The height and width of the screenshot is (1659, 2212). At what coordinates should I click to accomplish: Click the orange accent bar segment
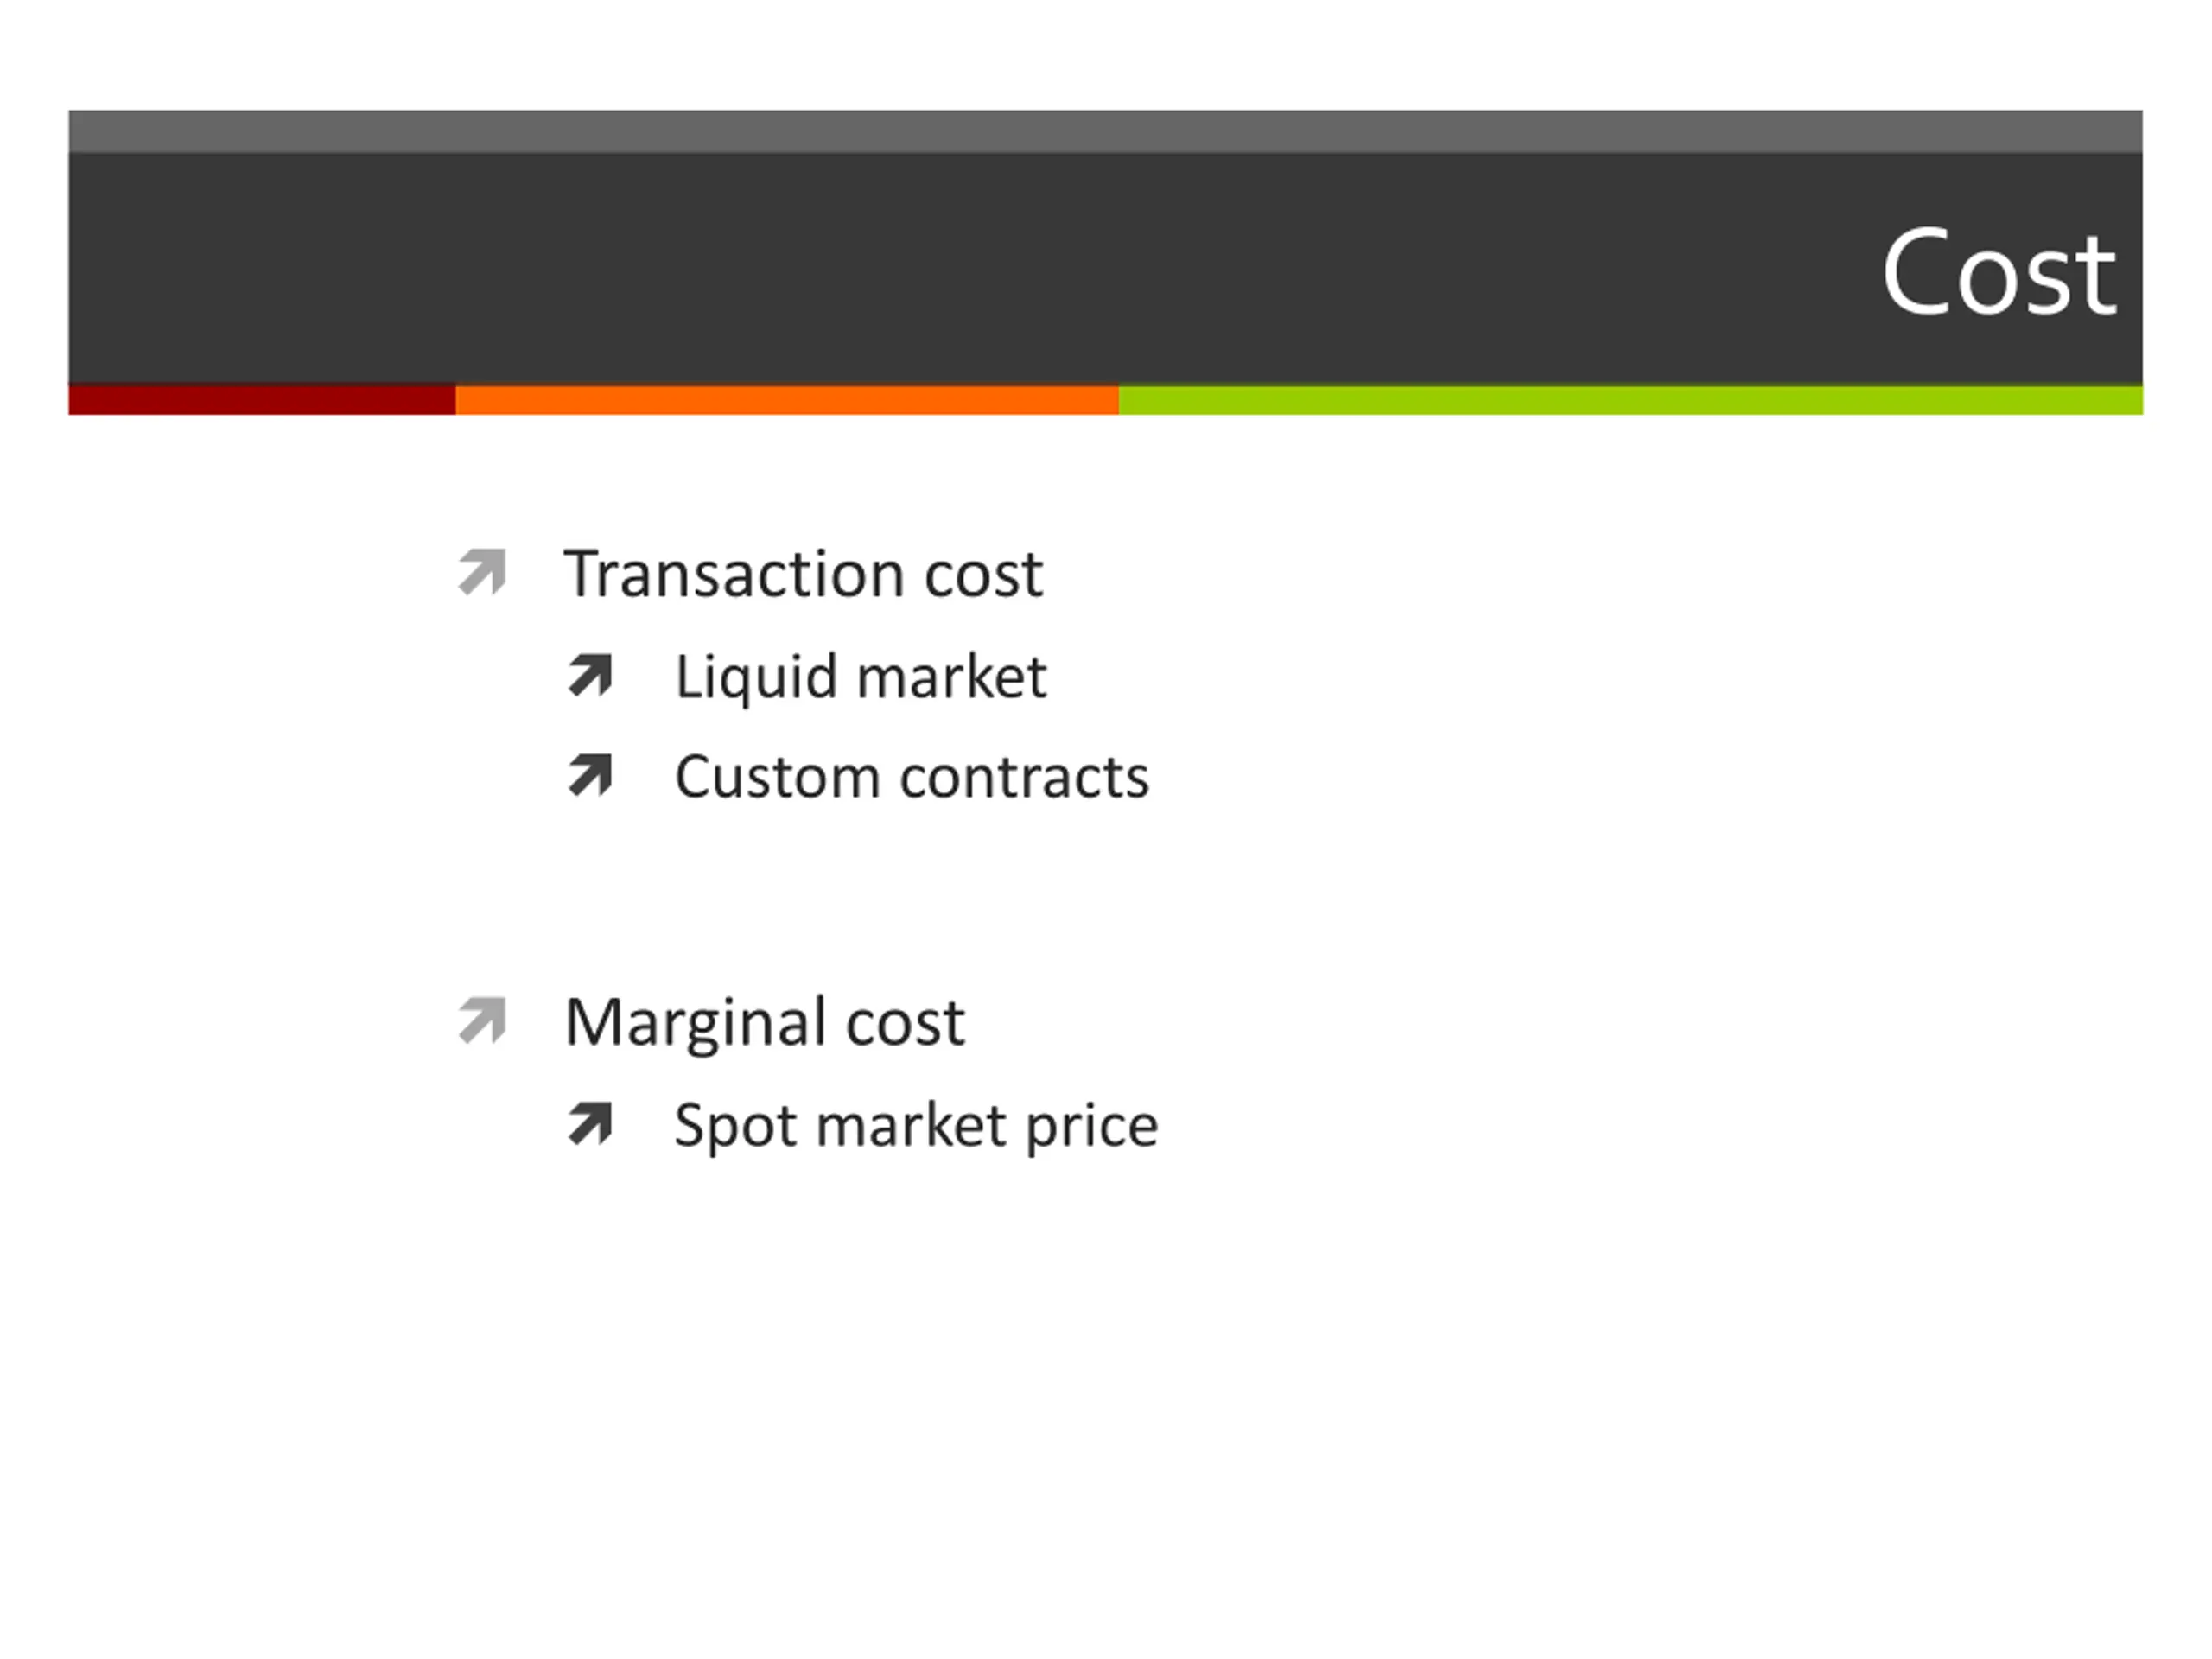click(x=787, y=399)
